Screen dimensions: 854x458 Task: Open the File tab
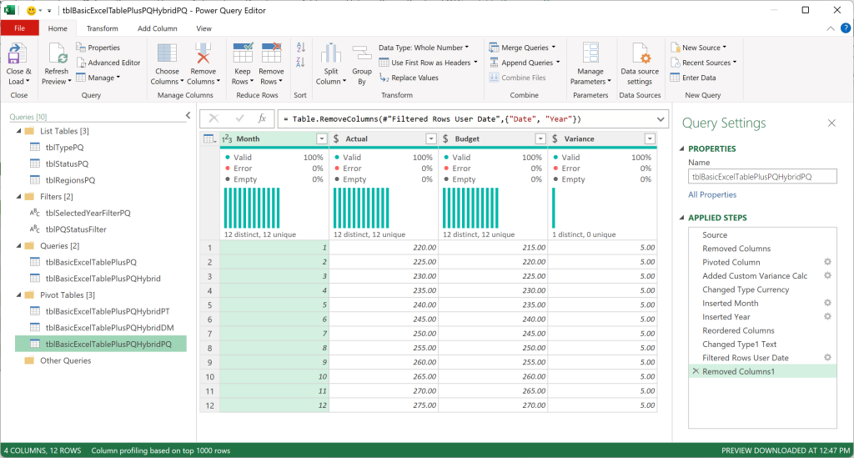[x=20, y=28]
